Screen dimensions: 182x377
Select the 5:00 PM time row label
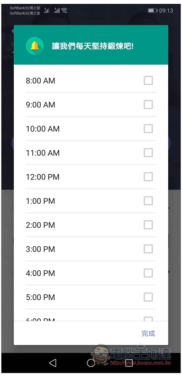pyautogui.click(x=40, y=297)
